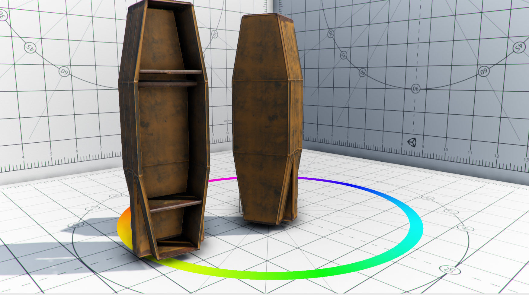
Task: Select the closed coffin model with lid
Action: 267,119
